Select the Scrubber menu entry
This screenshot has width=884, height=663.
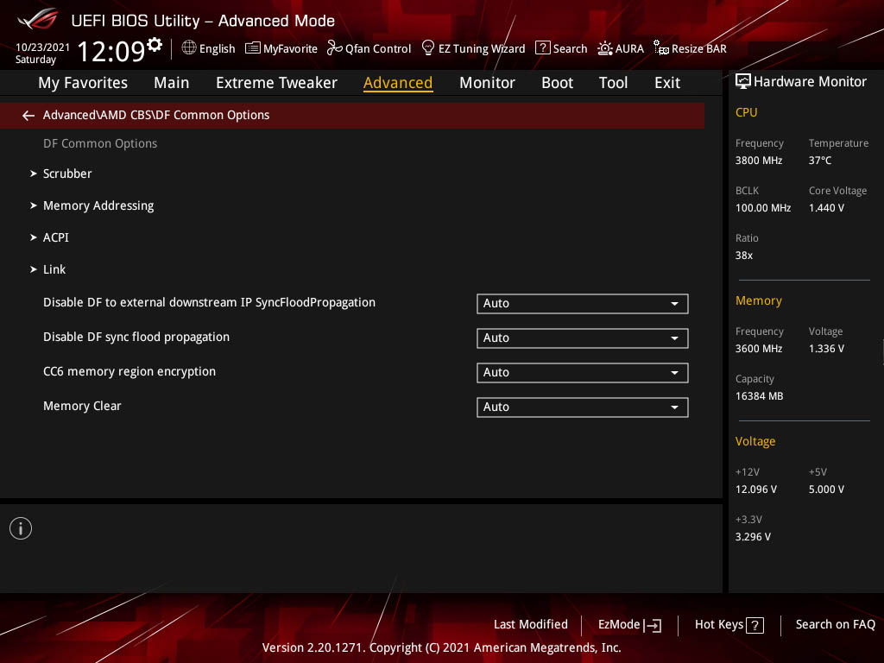click(x=67, y=174)
